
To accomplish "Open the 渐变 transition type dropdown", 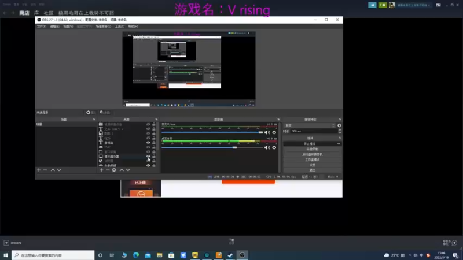I will pos(310,125).
